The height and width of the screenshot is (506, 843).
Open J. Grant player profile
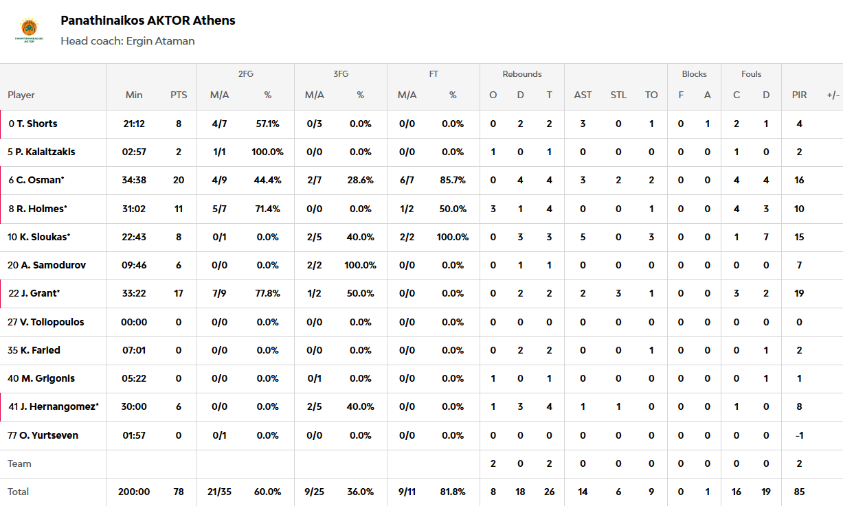pyautogui.click(x=39, y=293)
